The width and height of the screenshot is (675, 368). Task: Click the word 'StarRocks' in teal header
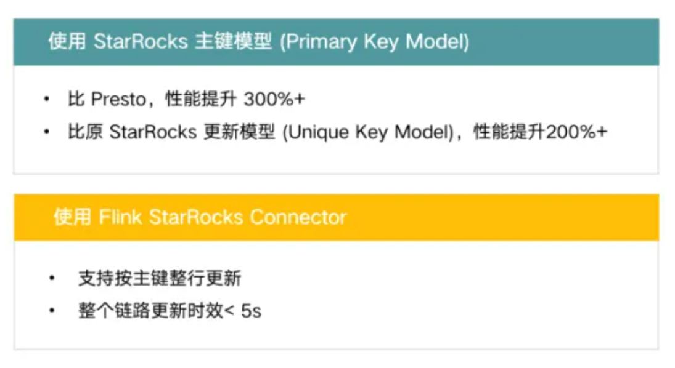click(x=141, y=42)
